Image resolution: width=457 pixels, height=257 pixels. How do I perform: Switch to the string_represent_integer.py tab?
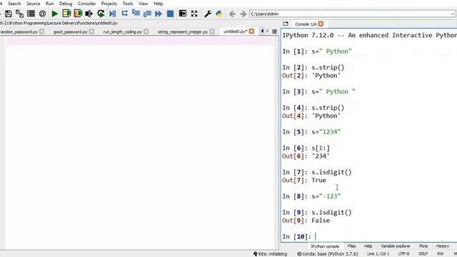click(x=183, y=31)
